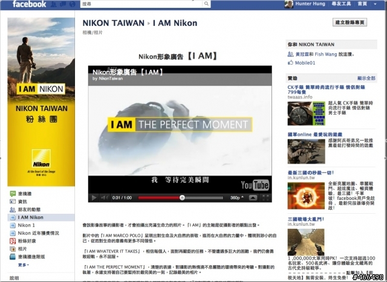The height and width of the screenshot is (282, 387).
Task: Click video title Nikon形象廣告 in player
Action: tap(128, 72)
